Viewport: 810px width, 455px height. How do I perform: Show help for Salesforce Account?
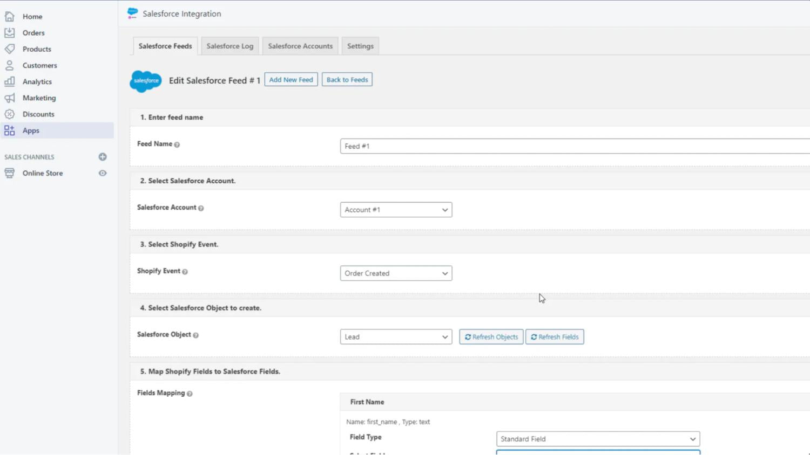[x=201, y=208]
